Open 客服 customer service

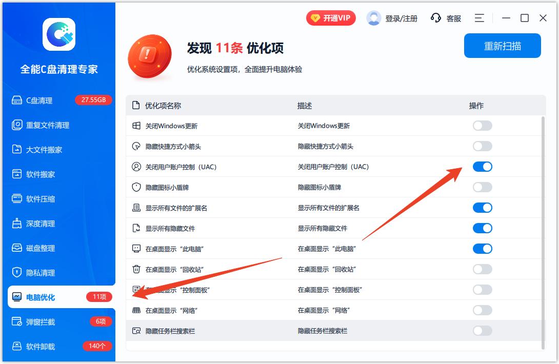pyautogui.click(x=446, y=17)
